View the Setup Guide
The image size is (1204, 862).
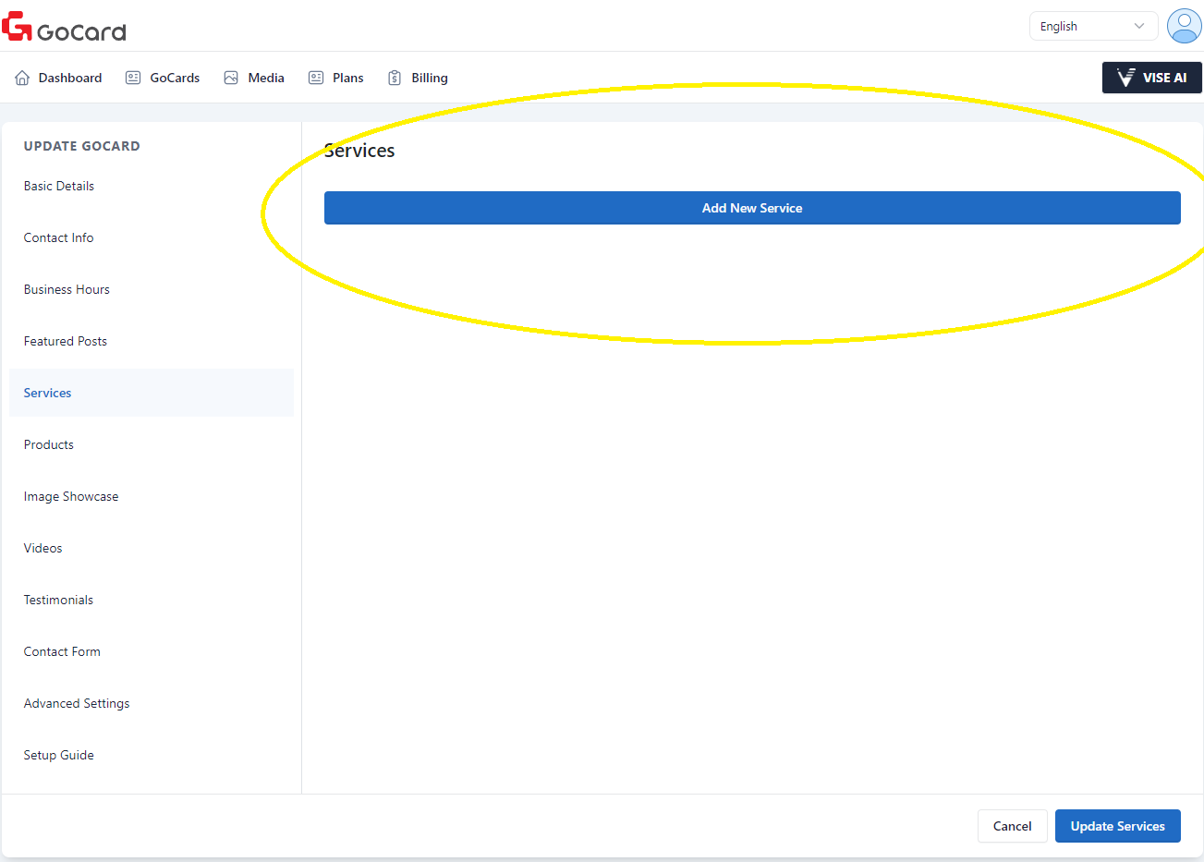pos(59,755)
